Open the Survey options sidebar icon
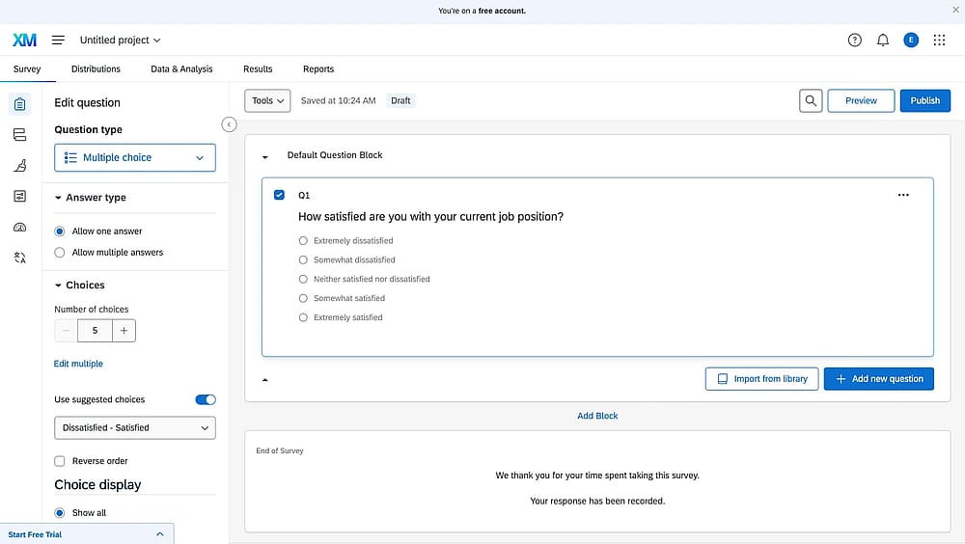Viewport: 965px width, 544px height. (19, 197)
